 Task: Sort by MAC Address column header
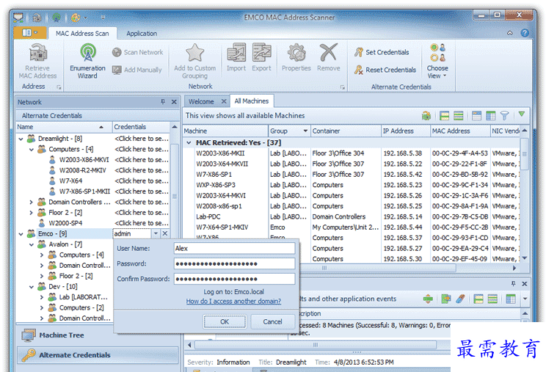[460, 131]
